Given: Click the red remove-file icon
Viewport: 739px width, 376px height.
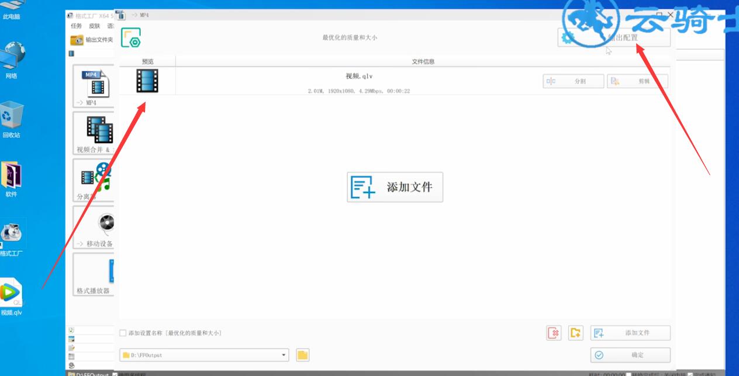Looking at the screenshot, I should click(x=554, y=333).
